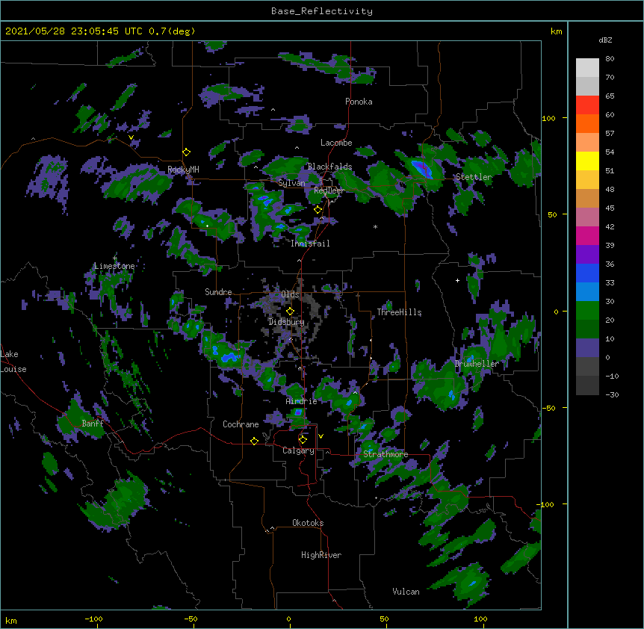Click the white plus marker north of Drumheller

click(x=457, y=280)
